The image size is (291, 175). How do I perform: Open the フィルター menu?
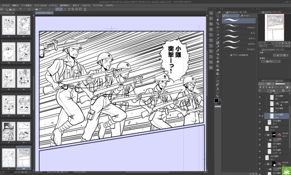click(x=86, y=6)
